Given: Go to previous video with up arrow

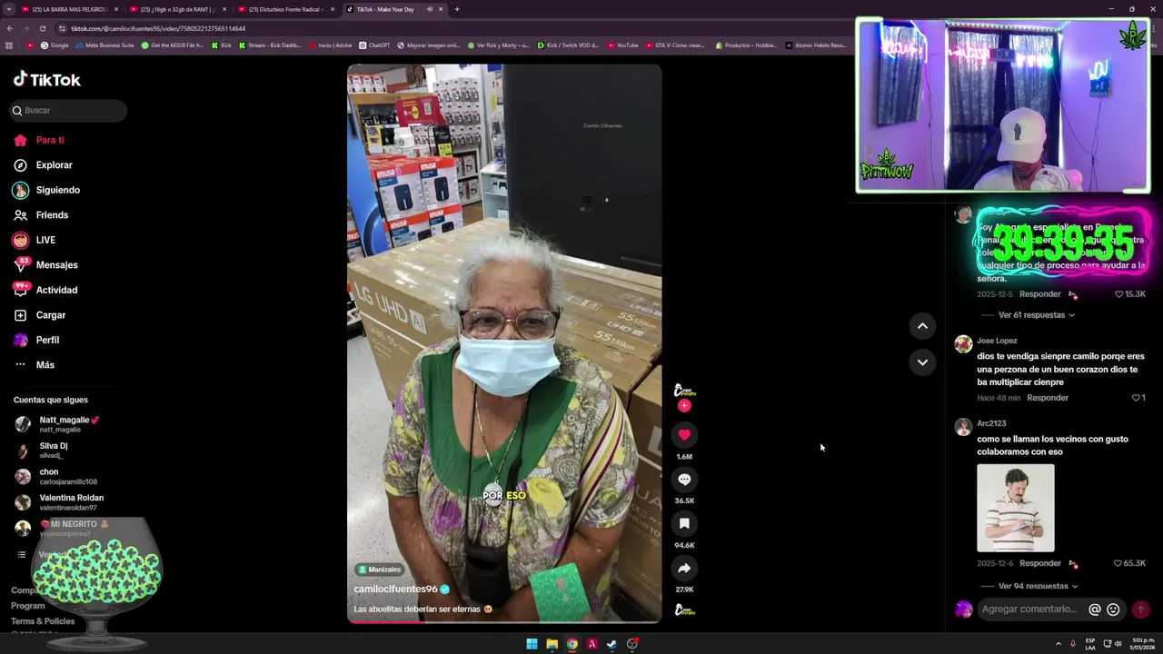Looking at the screenshot, I should coord(922,326).
